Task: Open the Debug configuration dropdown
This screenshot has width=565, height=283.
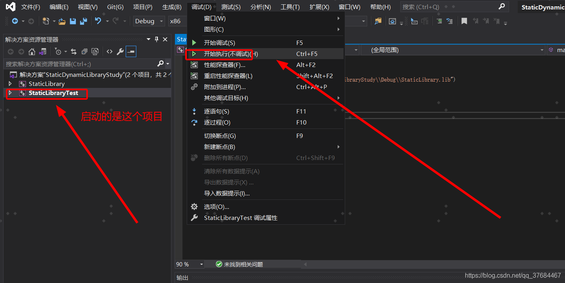Action: coord(149,21)
